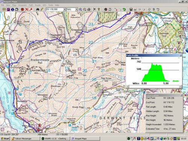Click the Windows Start button
This screenshot has height=141, width=188.
click(x=5, y=139)
